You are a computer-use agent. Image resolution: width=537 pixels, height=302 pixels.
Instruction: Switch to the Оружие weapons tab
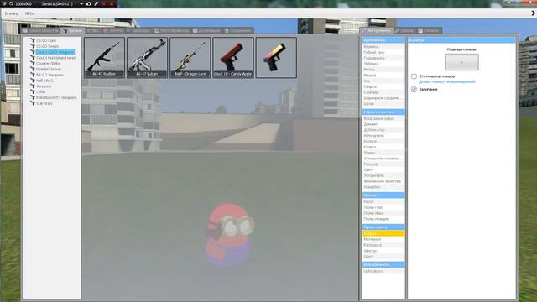click(72, 30)
